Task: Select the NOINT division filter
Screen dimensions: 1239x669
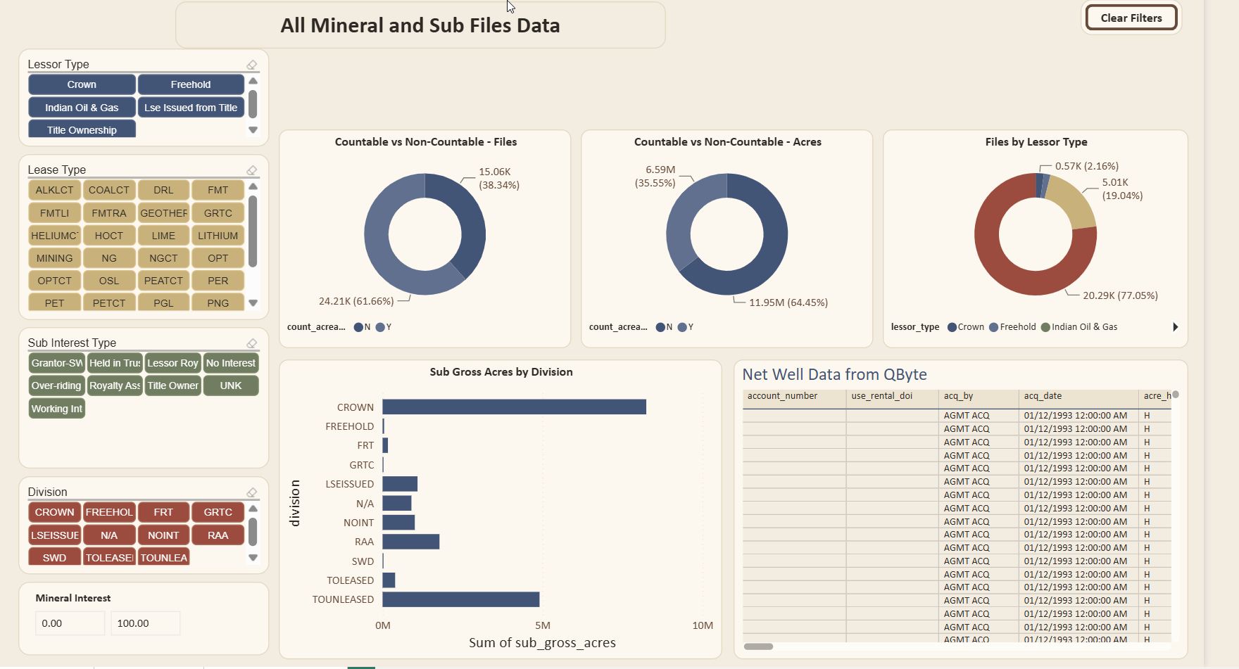Action: click(x=163, y=535)
